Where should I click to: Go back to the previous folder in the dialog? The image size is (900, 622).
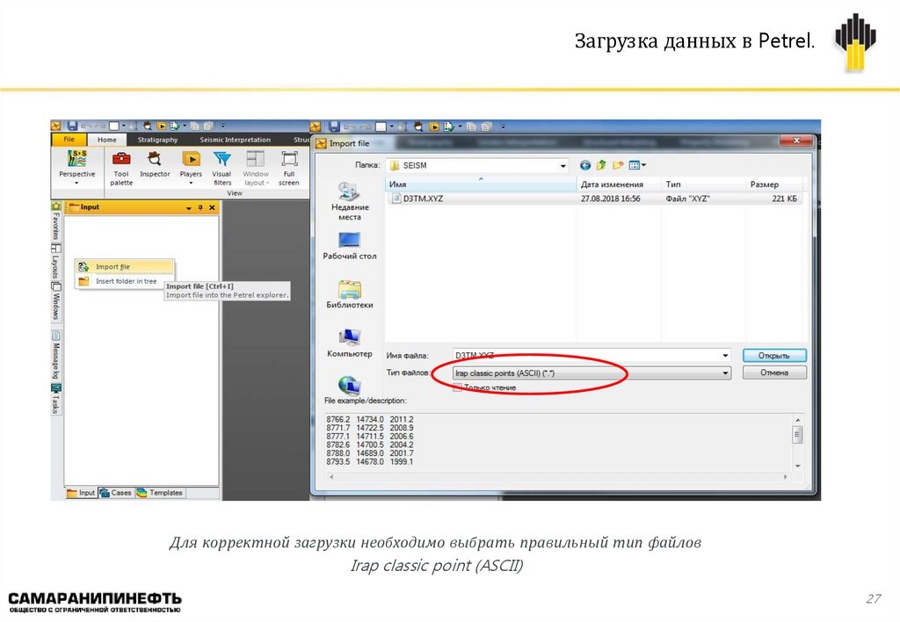point(584,165)
